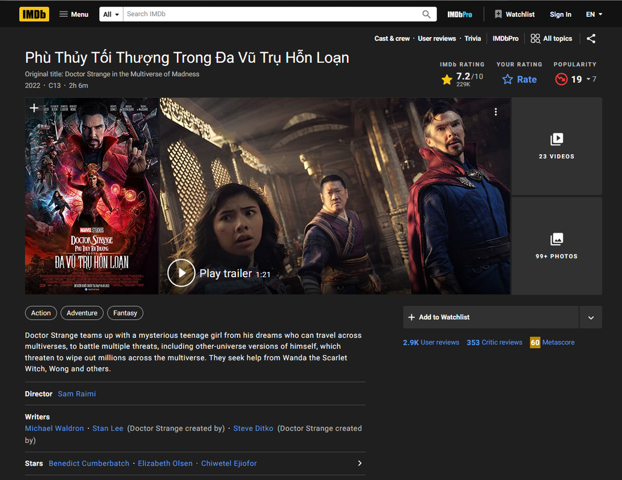Open IMDbPro from the header
This screenshot has height=480, width=622.
coord(460,14)
